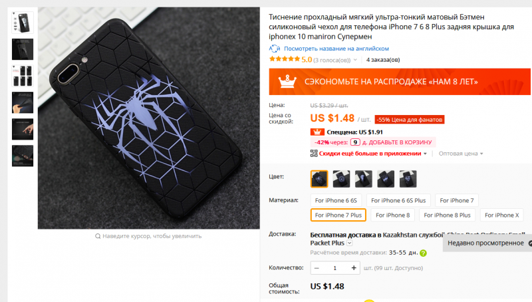532x302 pixels.
Task: Expand the ratings breakdown arrow beside votes
Action: coord(355,60)
